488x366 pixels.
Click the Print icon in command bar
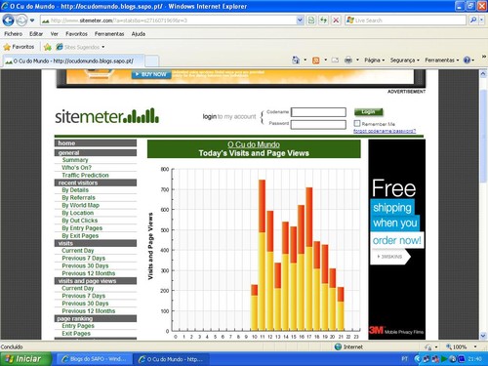click(x=348, y=61)
